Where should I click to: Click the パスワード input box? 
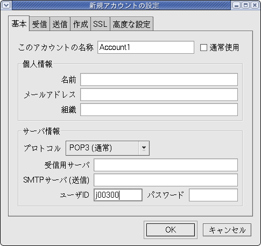[x=213, y=195]
